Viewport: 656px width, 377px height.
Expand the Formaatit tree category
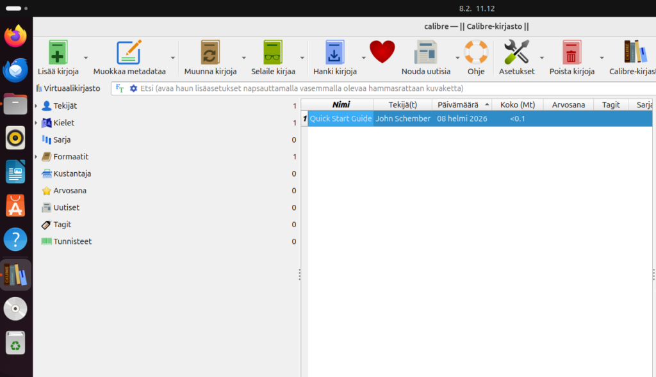tap(36, 157)
